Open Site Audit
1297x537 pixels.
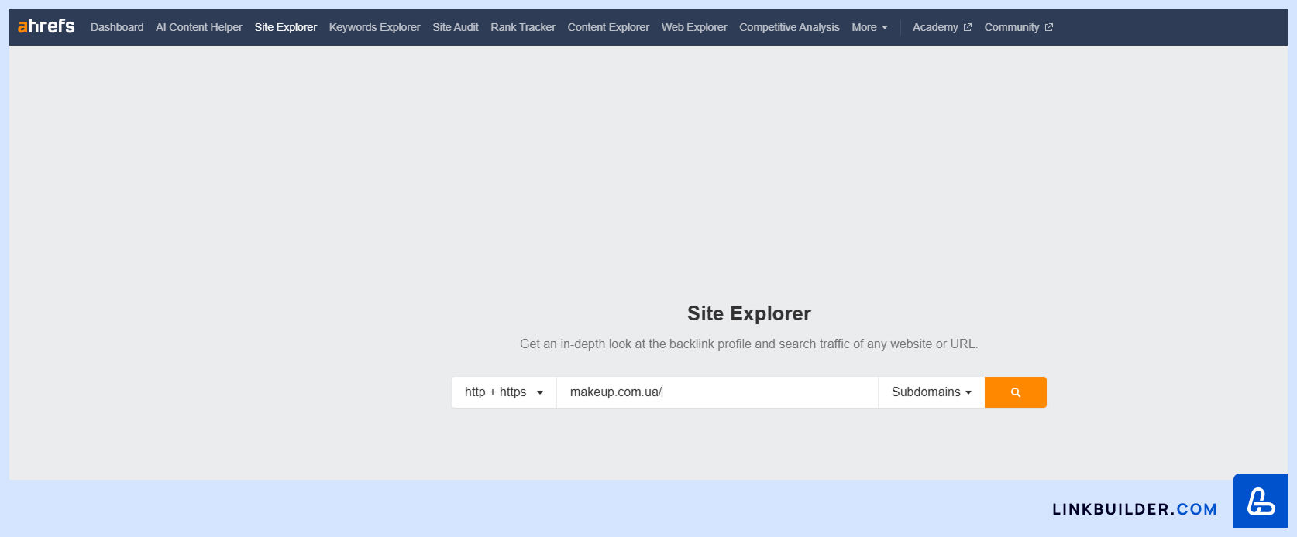456,27
